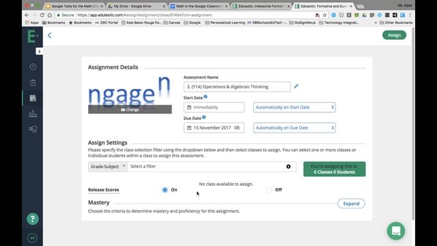Open the library books icon in the sidebar

point(33,98)
